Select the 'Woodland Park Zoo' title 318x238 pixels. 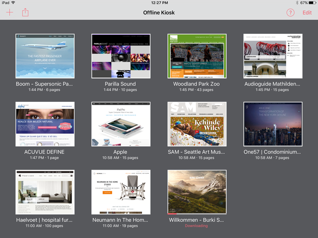[x=196, y=84]
